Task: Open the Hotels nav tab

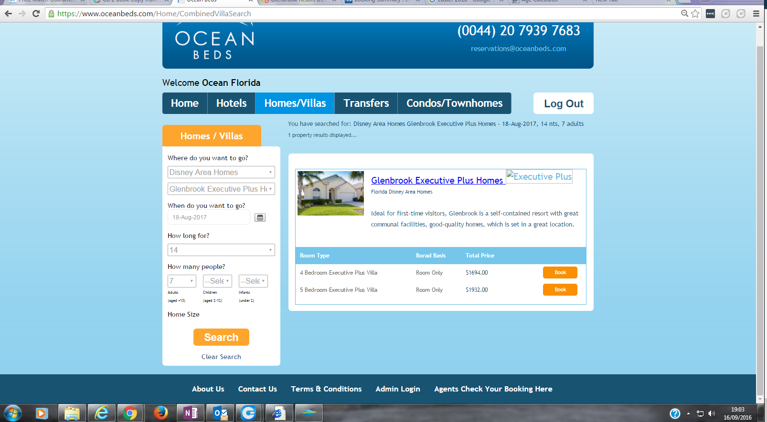Action: (232, 103)
